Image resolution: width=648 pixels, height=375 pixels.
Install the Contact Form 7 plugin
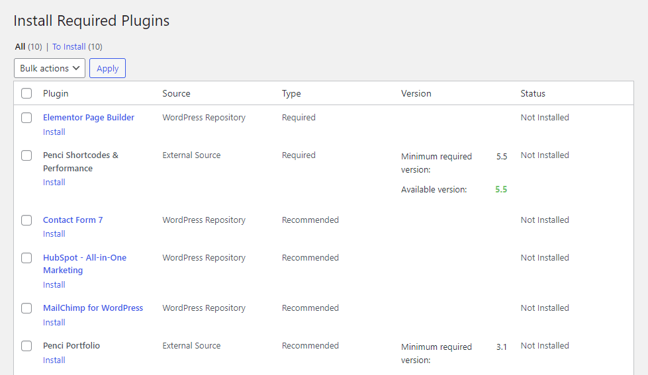(54, 233)
